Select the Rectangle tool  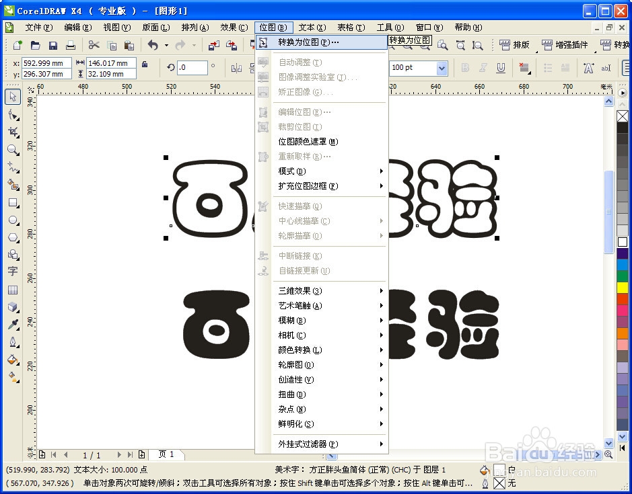[x=13, y=202]
